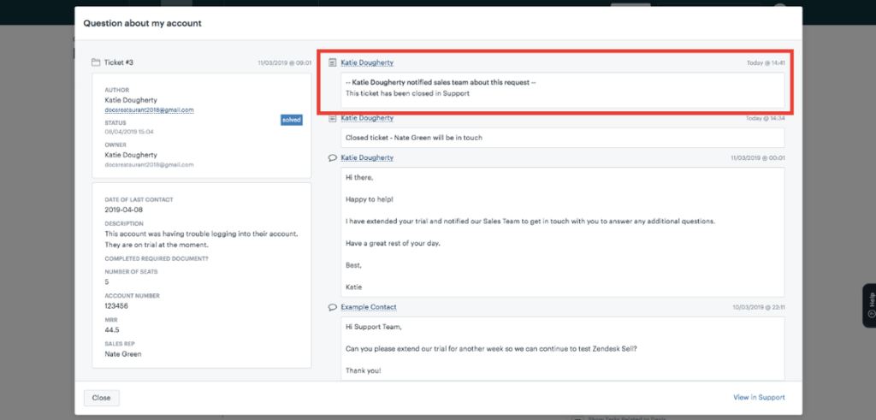Click the 'Hi Support Team' message body
The image size is (876, 420).
552,348
